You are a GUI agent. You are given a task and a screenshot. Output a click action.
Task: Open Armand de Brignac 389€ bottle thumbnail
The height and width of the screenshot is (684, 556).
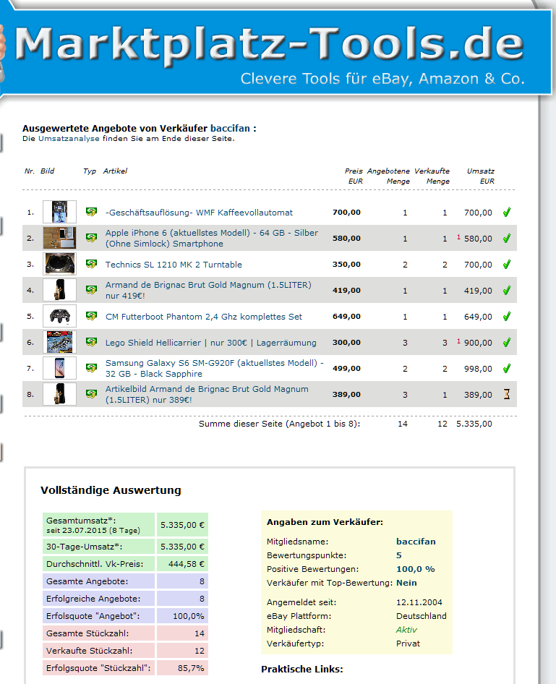coord(60,394)
